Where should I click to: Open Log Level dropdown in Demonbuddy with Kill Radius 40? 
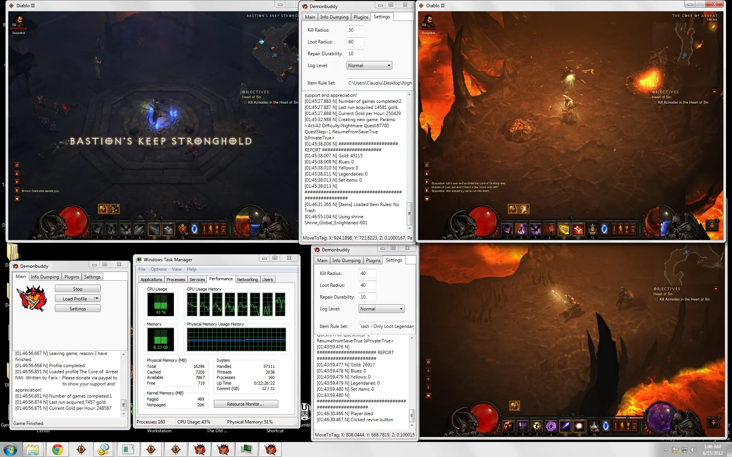(381, 309)
